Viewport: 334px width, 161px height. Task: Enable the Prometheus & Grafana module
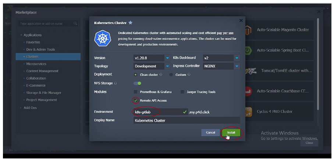tap(135, 92)
